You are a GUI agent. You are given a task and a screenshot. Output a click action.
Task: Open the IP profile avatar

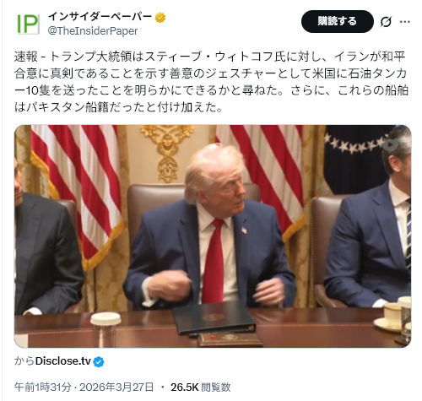point(27,24)
